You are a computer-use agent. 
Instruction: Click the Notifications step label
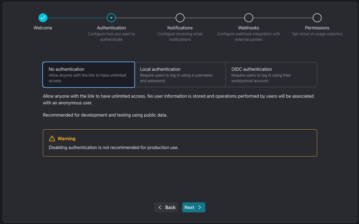tap(180, 28)
